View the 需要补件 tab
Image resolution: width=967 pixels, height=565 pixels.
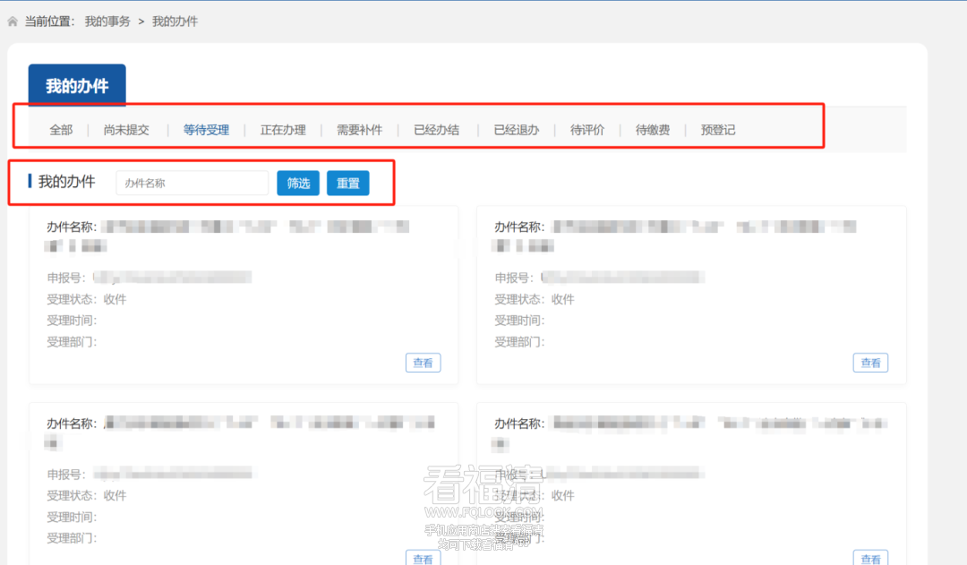coord(359,130)
